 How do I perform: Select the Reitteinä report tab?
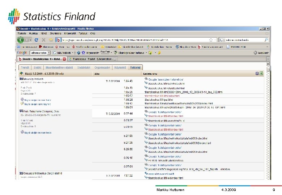point(135,68)
